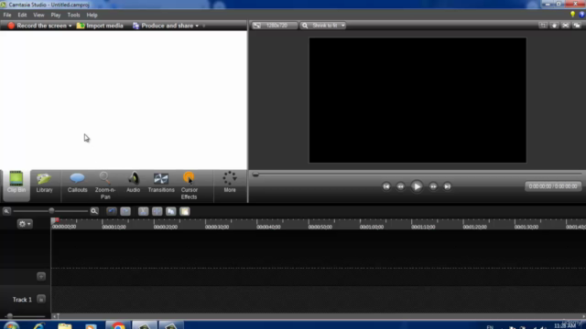Open the Cursor Effects tool

(190, 186)
